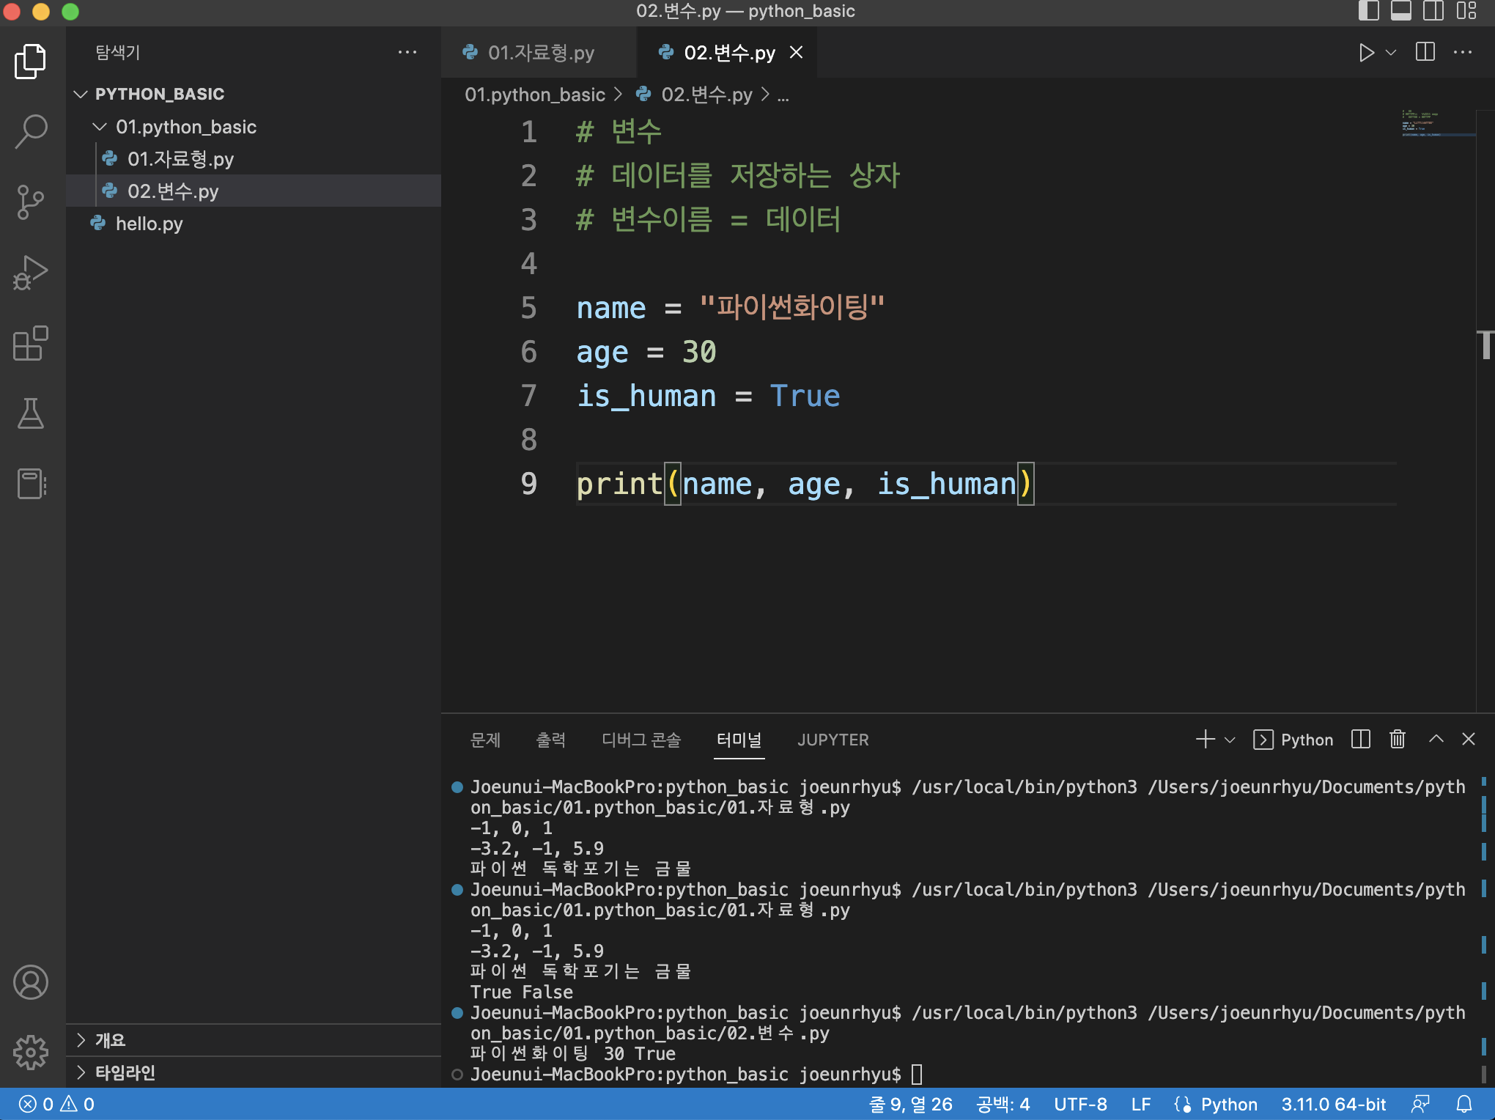Open 01.자료형.py in the file explorer
Image resolution: width=1495 pixels, height=1120 pixels.
[180, 159]
